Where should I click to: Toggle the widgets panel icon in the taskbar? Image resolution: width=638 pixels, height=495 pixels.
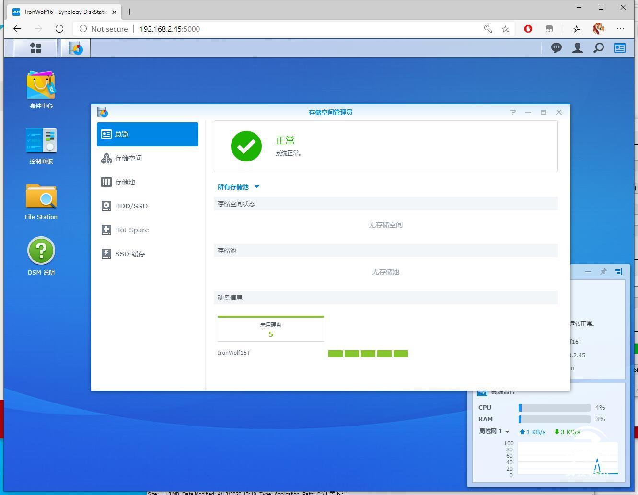(x=620, y=48)
